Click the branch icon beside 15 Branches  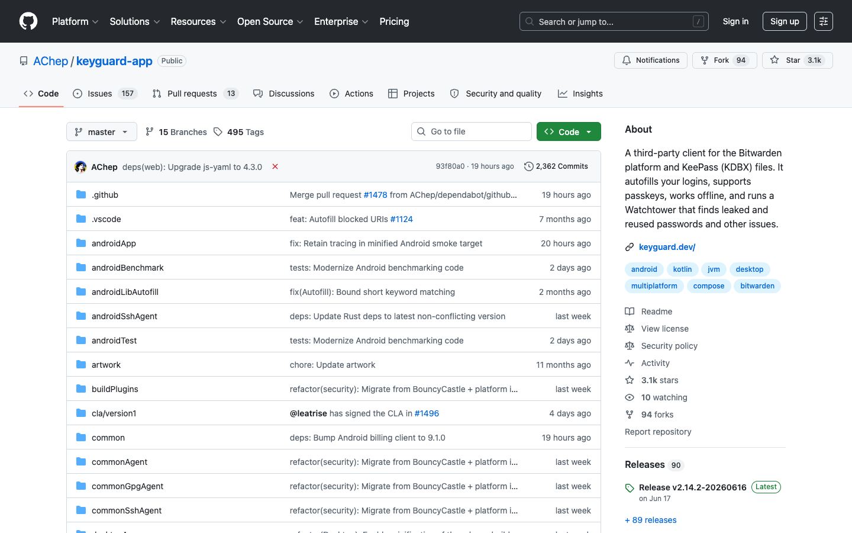pos(150,131)
